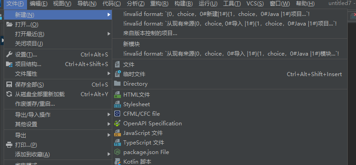The width and height of the screenshot is (356, 165).
Task: Choose 新模块 in the submenu
Action: (x=230, y=44)
